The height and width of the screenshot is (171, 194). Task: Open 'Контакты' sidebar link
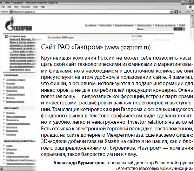(x=11, y=135)
